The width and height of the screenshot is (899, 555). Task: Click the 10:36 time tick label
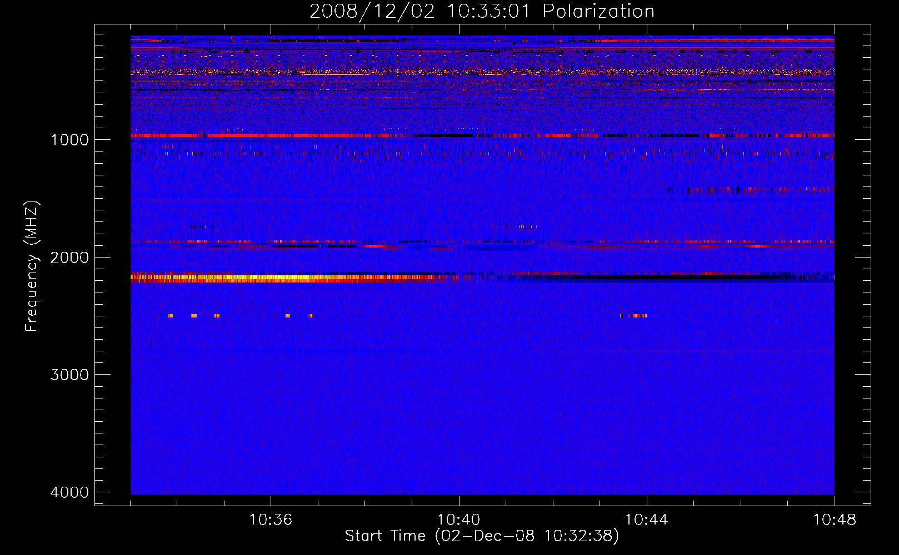point(271,520)
